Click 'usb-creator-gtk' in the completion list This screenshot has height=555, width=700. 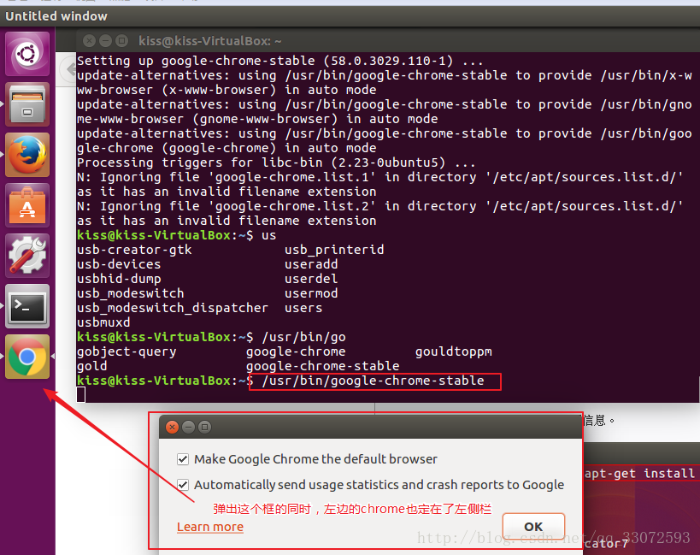pos(134,250)
